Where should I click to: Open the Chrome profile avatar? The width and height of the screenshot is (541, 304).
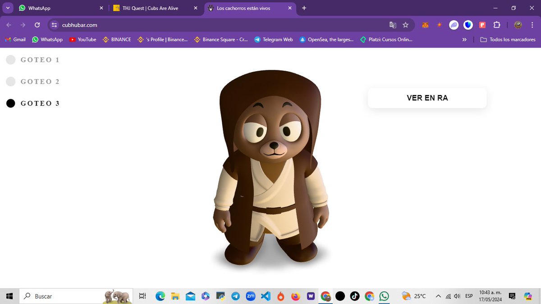click(518, 25)
